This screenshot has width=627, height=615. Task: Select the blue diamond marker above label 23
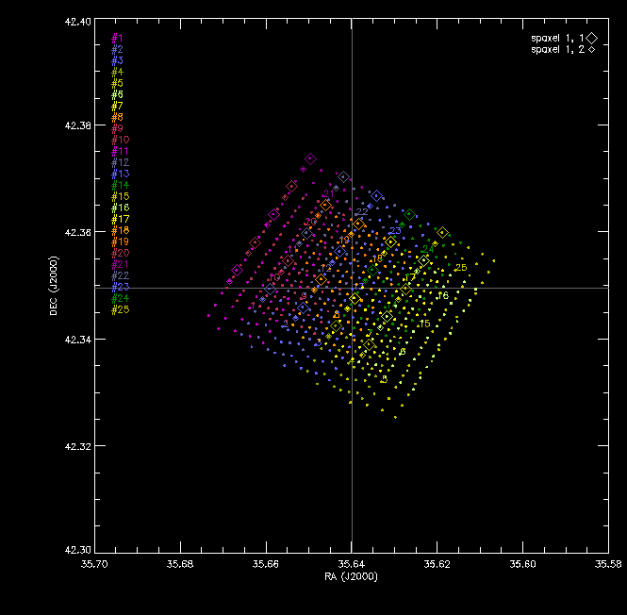[x=376, y=196]
